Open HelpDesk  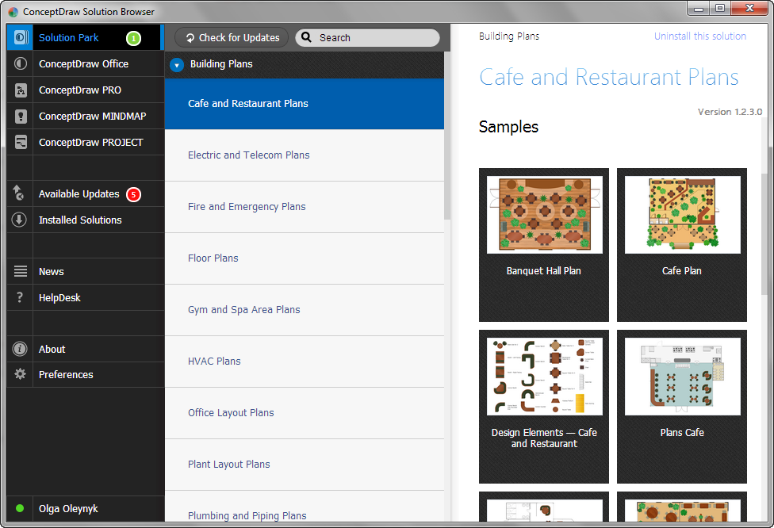(x=86, y=297)
